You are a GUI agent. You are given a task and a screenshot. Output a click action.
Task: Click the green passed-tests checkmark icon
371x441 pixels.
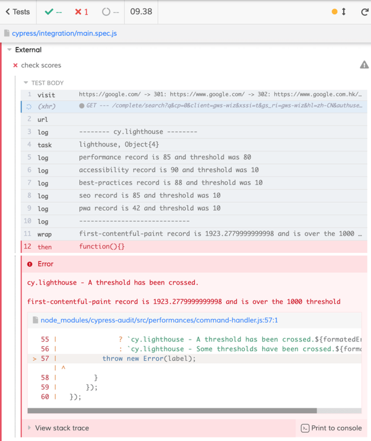pyautogui.click(x=49, y=12)
